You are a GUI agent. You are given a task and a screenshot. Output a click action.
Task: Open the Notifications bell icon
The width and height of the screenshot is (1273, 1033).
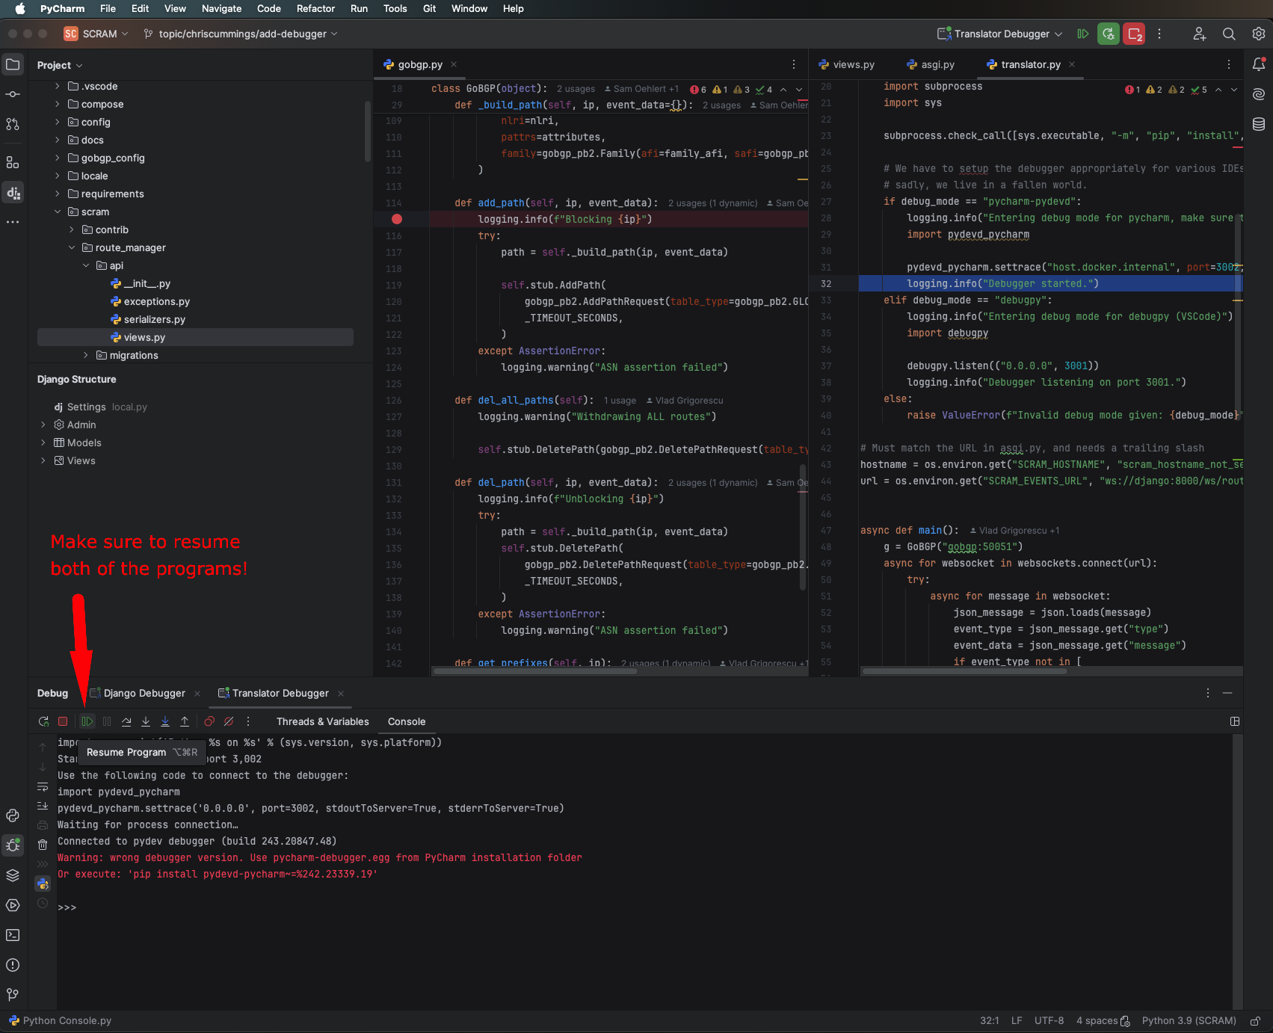1259,64
